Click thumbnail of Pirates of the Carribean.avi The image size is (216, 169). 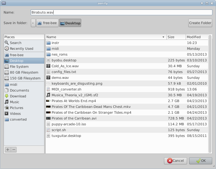tap(48, 118)
